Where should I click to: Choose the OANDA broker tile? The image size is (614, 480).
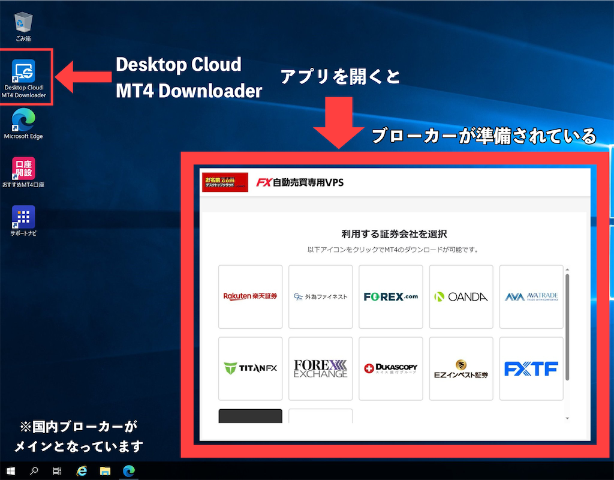tap(461, 296)
